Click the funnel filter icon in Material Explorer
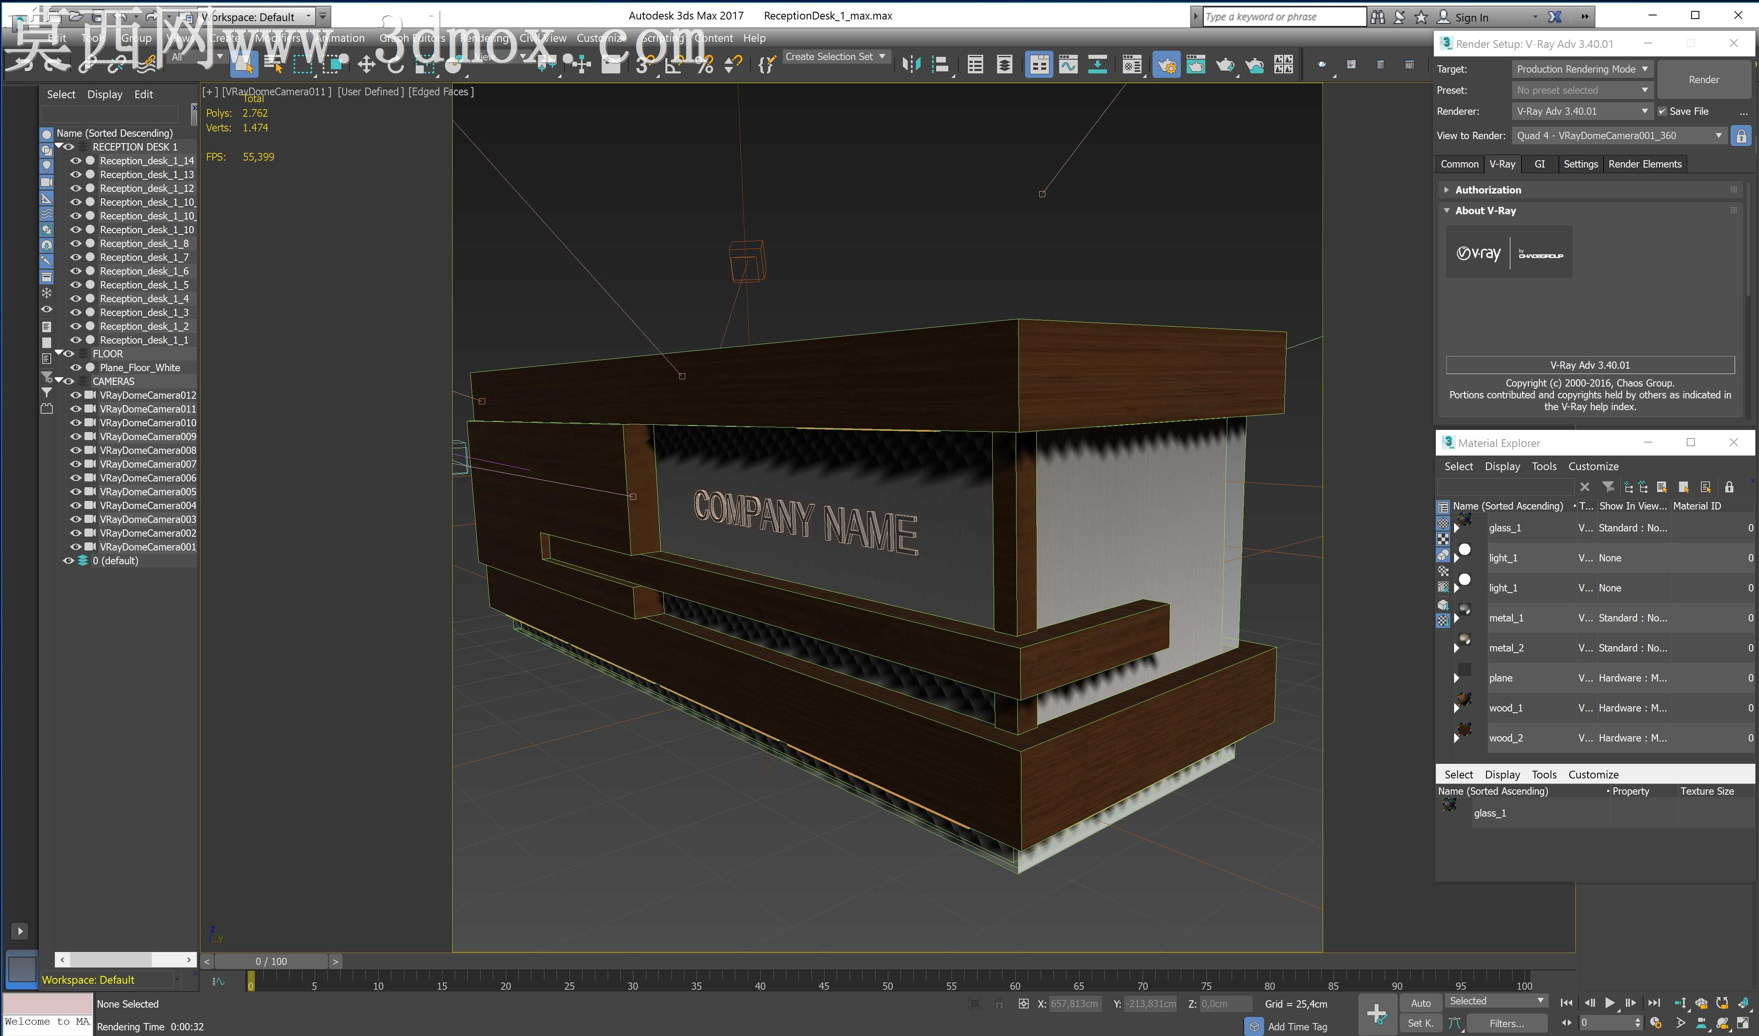 point(1608,487)
